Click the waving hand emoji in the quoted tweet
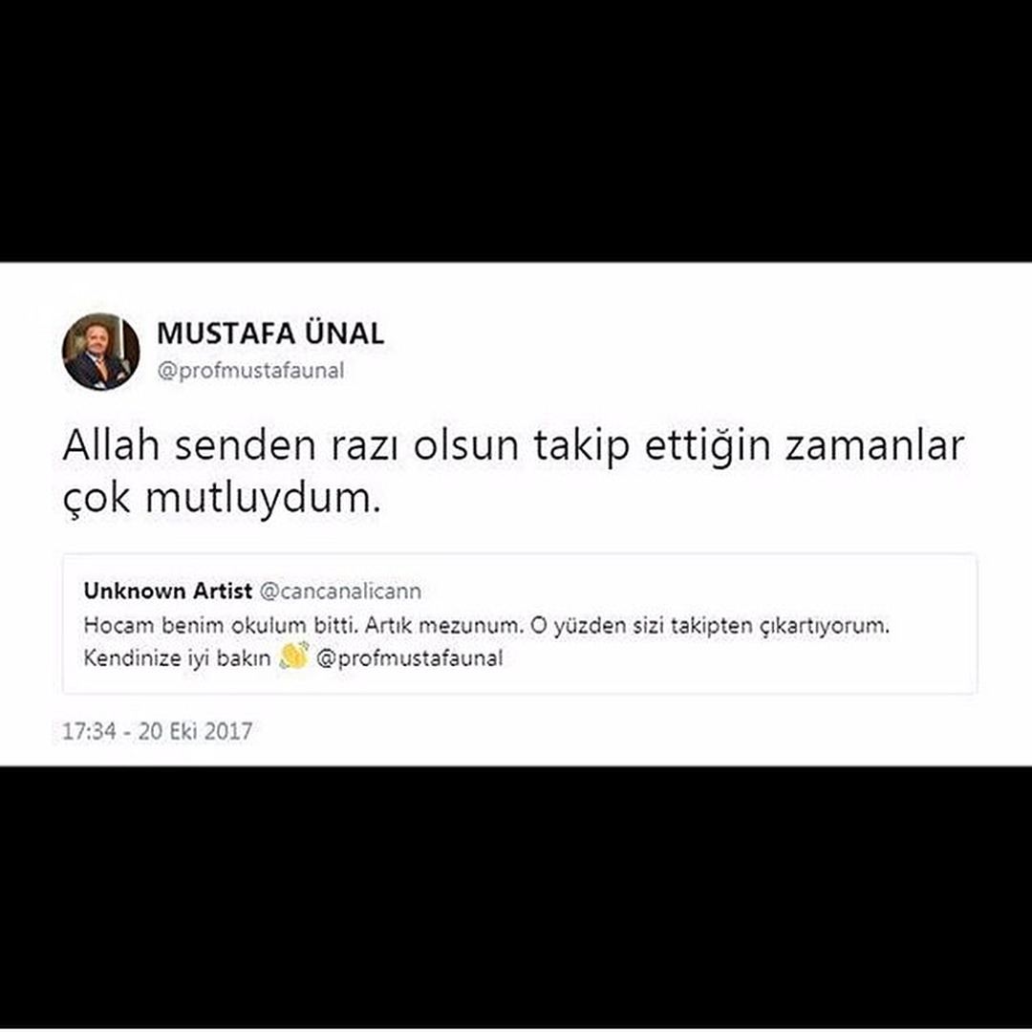Viewport: 1032px width, 1032px height. click(x=293, y=656)
